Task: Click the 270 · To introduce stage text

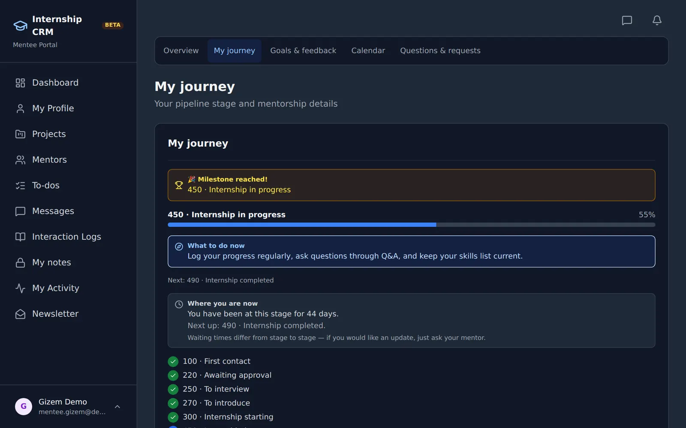Action: [x=216, y=403]
